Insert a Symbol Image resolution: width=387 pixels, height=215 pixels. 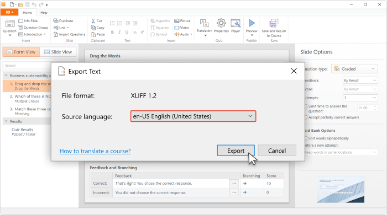click(x=159, y=34)
